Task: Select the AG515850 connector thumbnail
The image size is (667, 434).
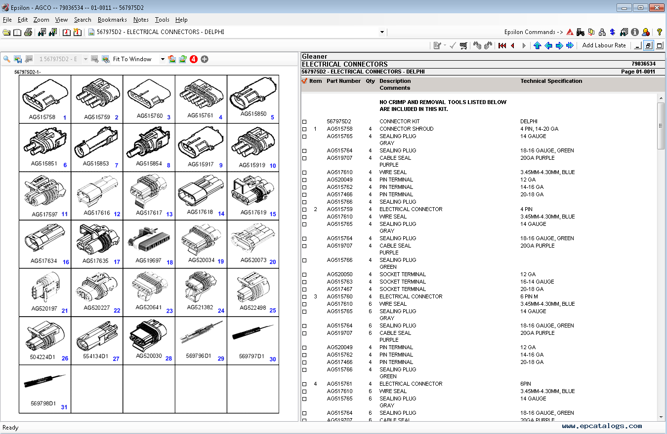Action: point(252,98)
